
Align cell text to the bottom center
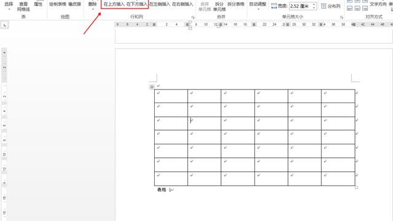(x=357, y=8)
